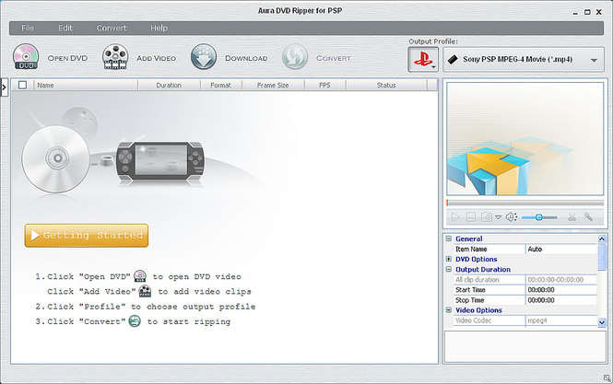The height and width of the screenshot is (384, 613).
Task: Toggle the select-all checkbox in list header
Action: (23, 85)
